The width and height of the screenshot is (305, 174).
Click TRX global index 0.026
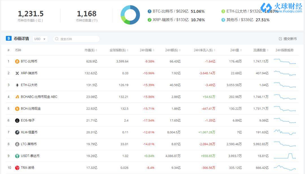point(124,168)
